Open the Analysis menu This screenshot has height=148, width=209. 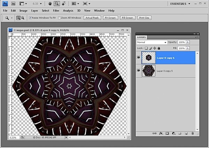68,10
